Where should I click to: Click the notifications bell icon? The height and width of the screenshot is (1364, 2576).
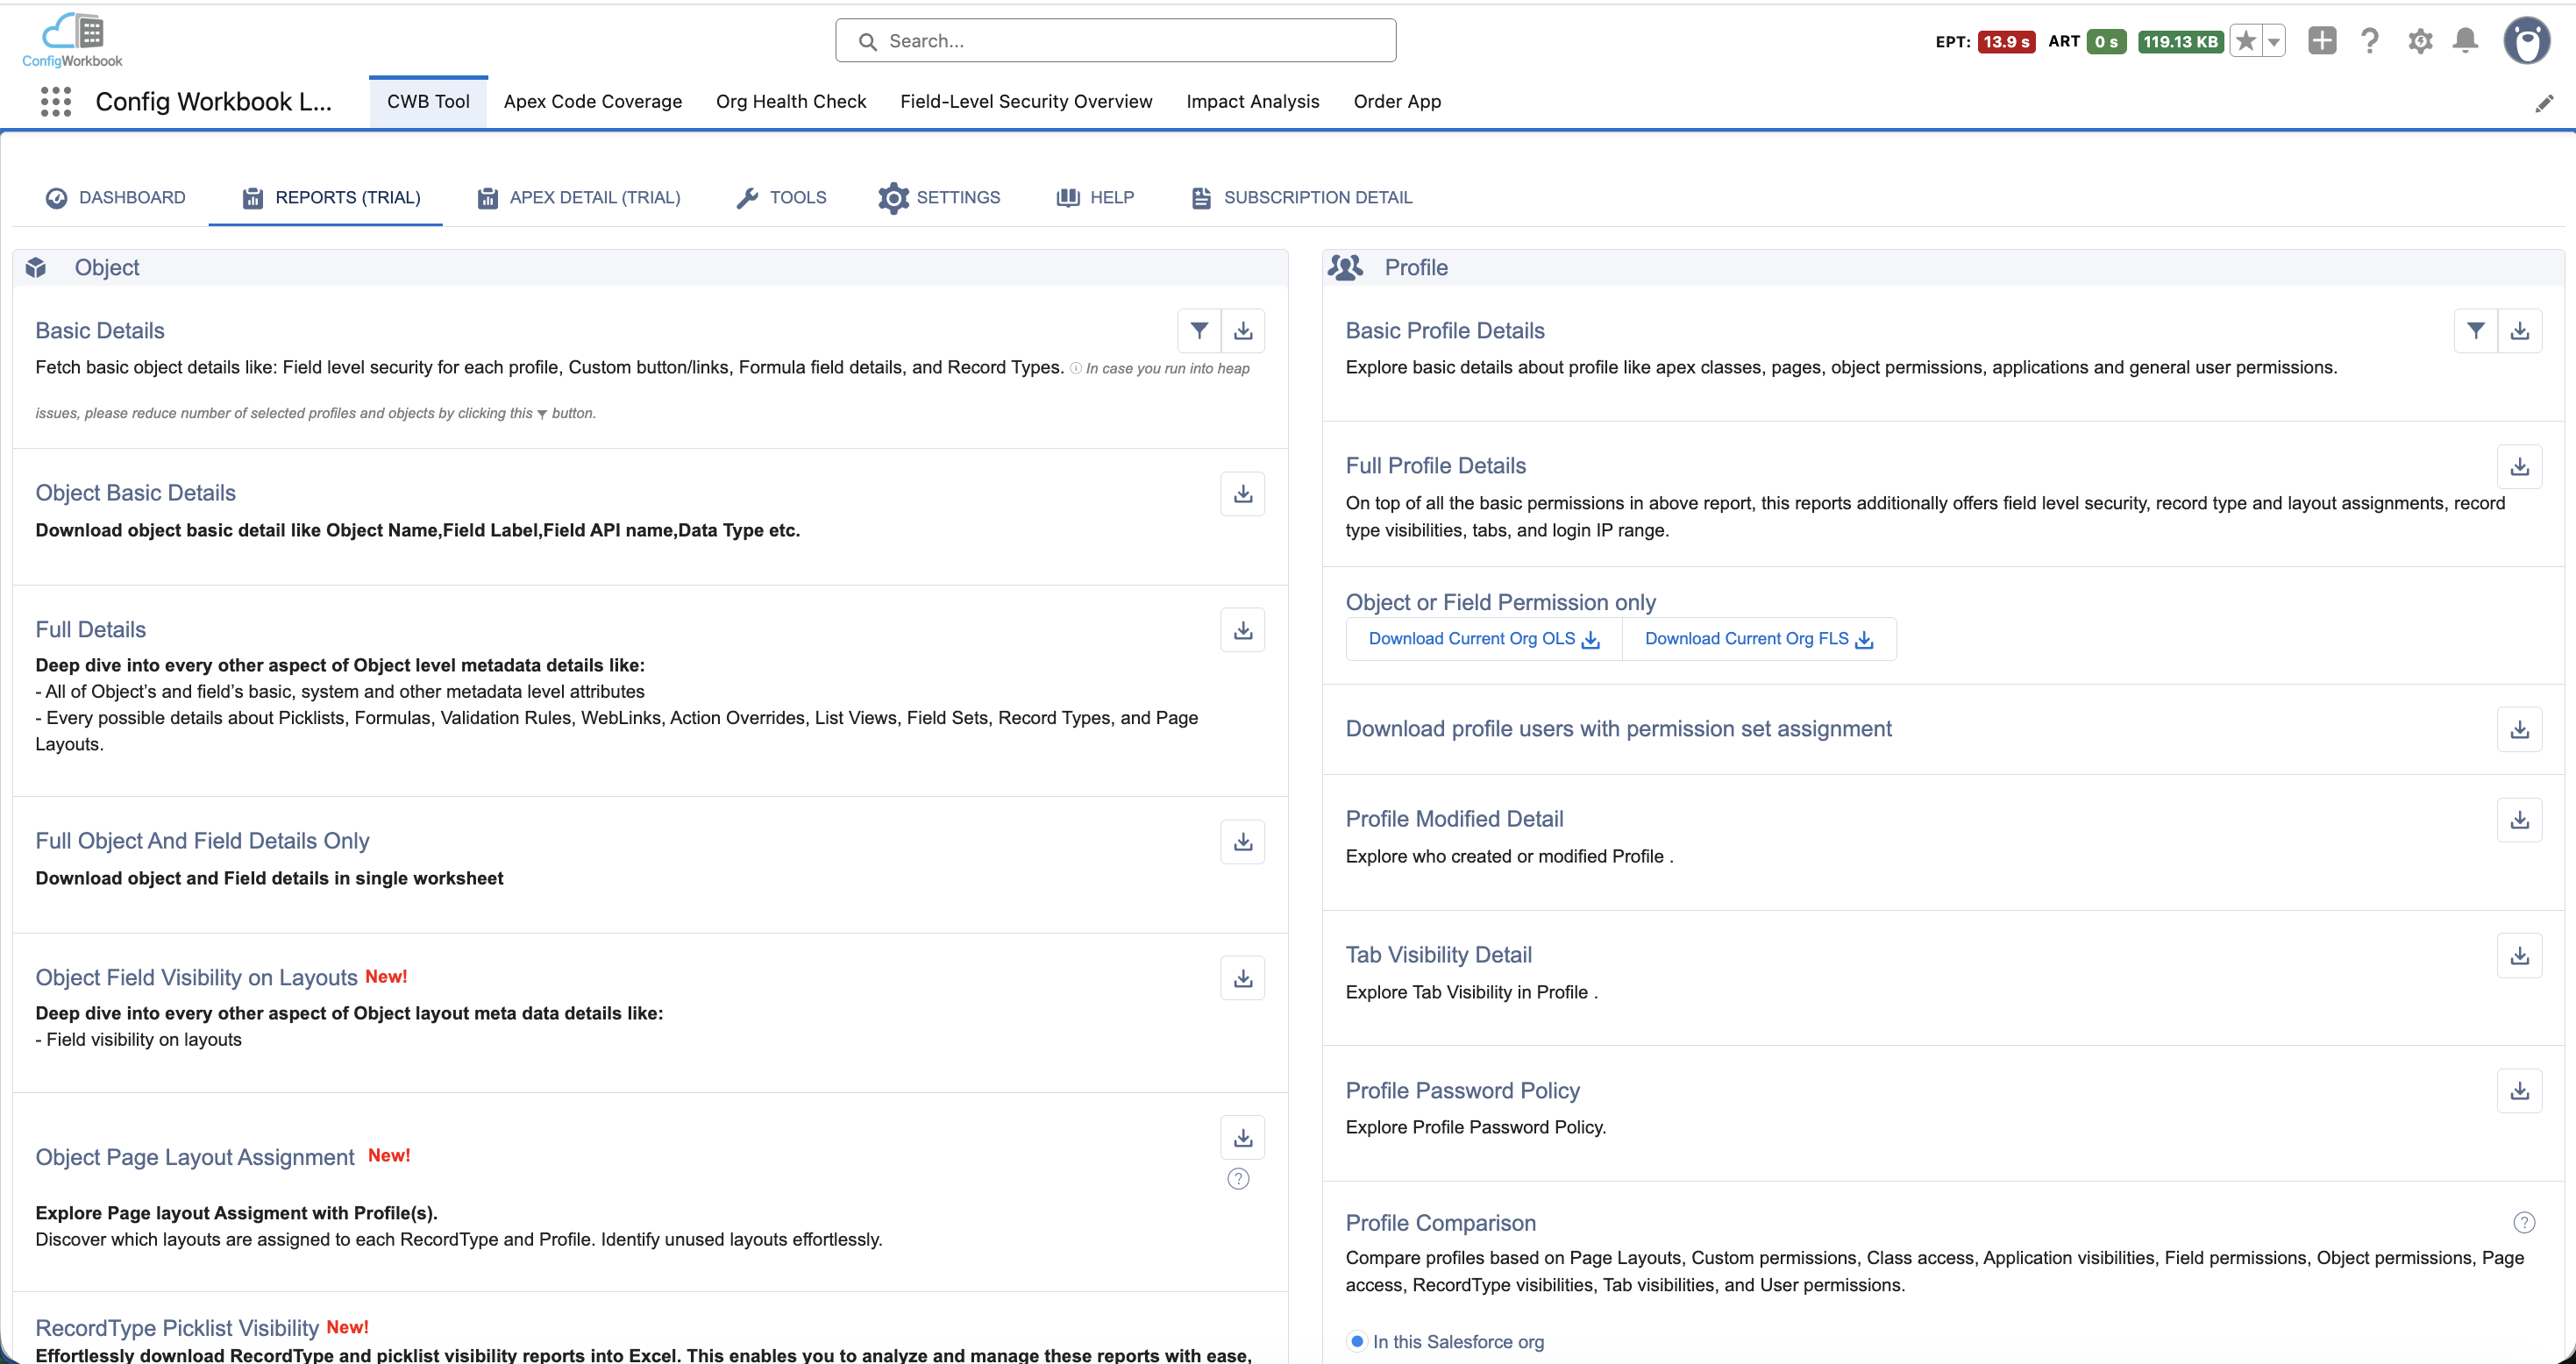coord(2465,41)
